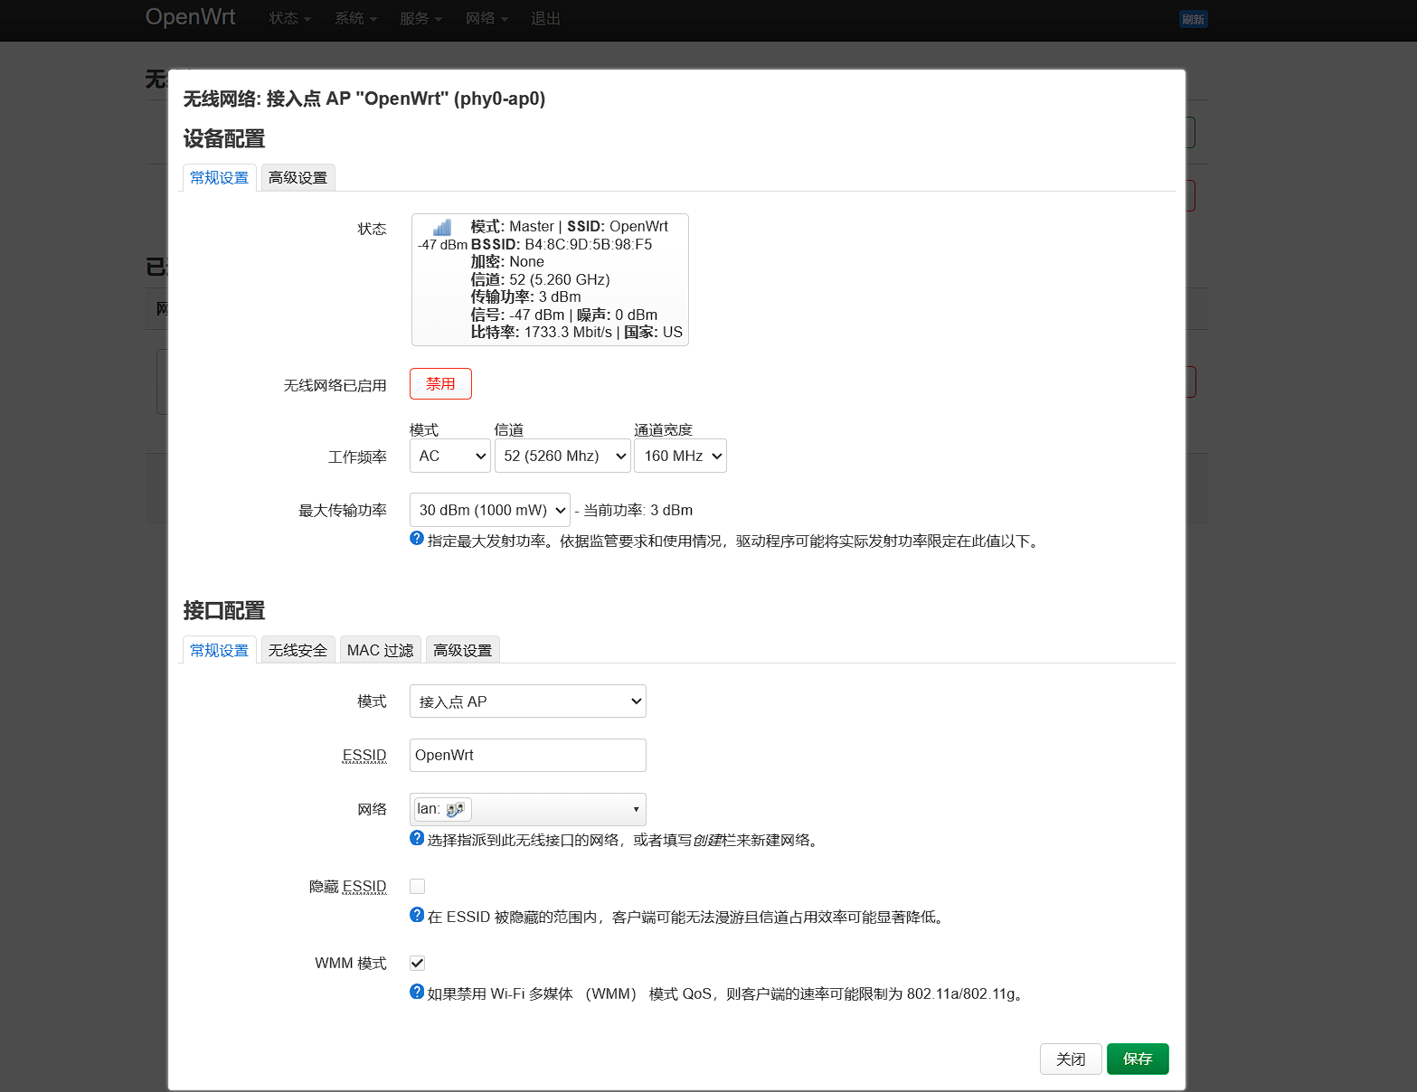Enable the Hide ESSID checkbox
The image size is (1417, 1092).
tap(418, 887)
